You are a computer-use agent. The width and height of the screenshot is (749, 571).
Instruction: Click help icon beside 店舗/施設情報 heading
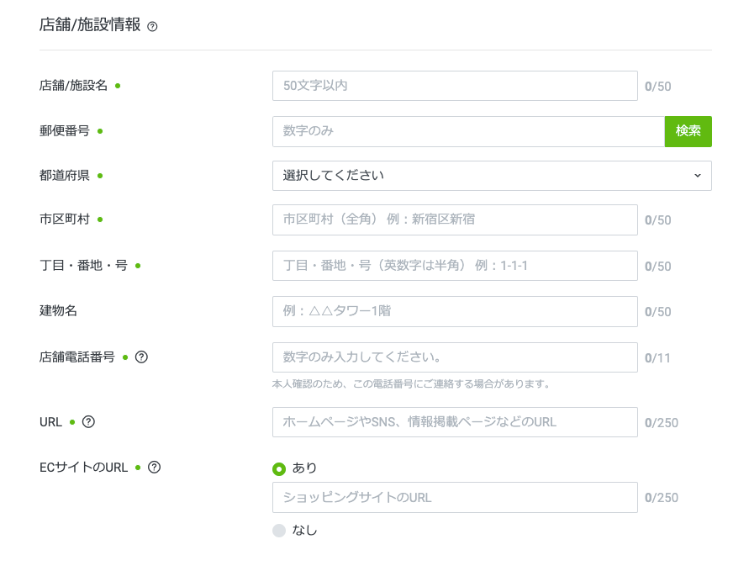pyautogui.click(x=152, y=26)
